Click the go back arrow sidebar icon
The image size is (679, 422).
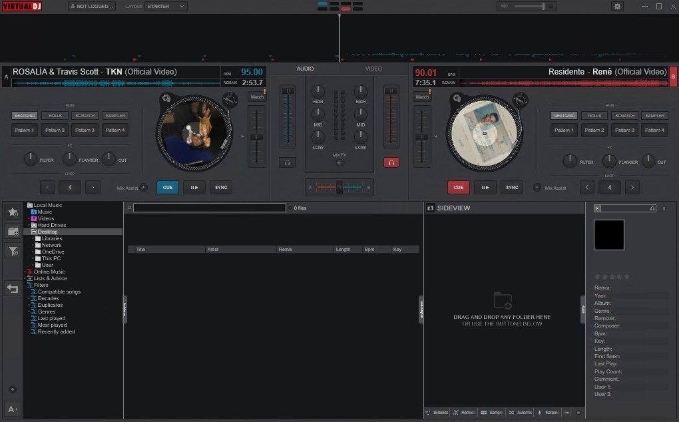[13, 288]
